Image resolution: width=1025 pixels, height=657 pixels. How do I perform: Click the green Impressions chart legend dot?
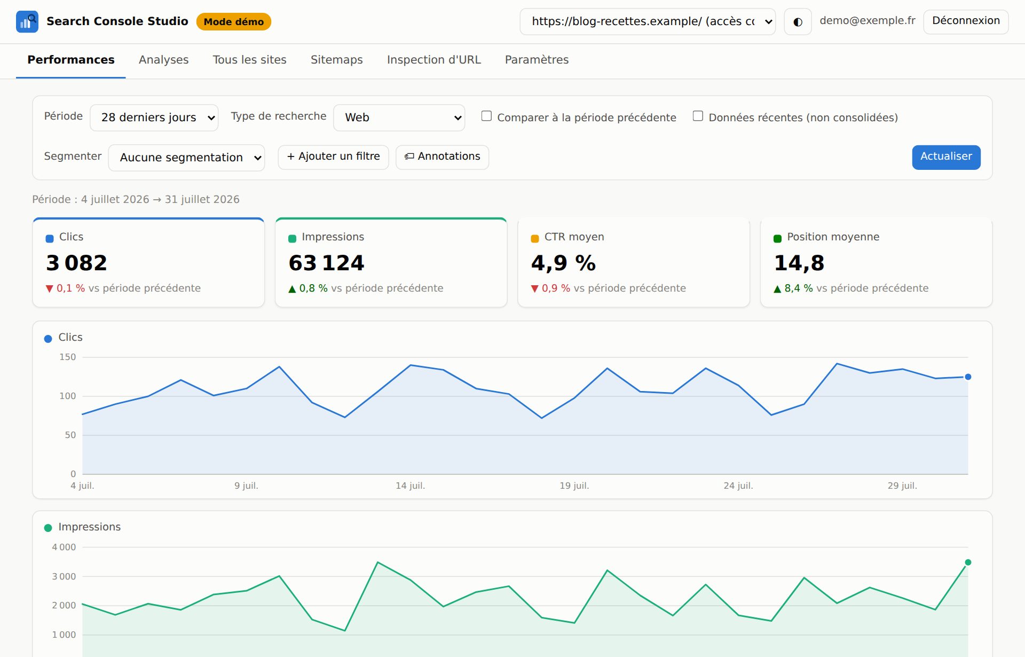[48, 528]
